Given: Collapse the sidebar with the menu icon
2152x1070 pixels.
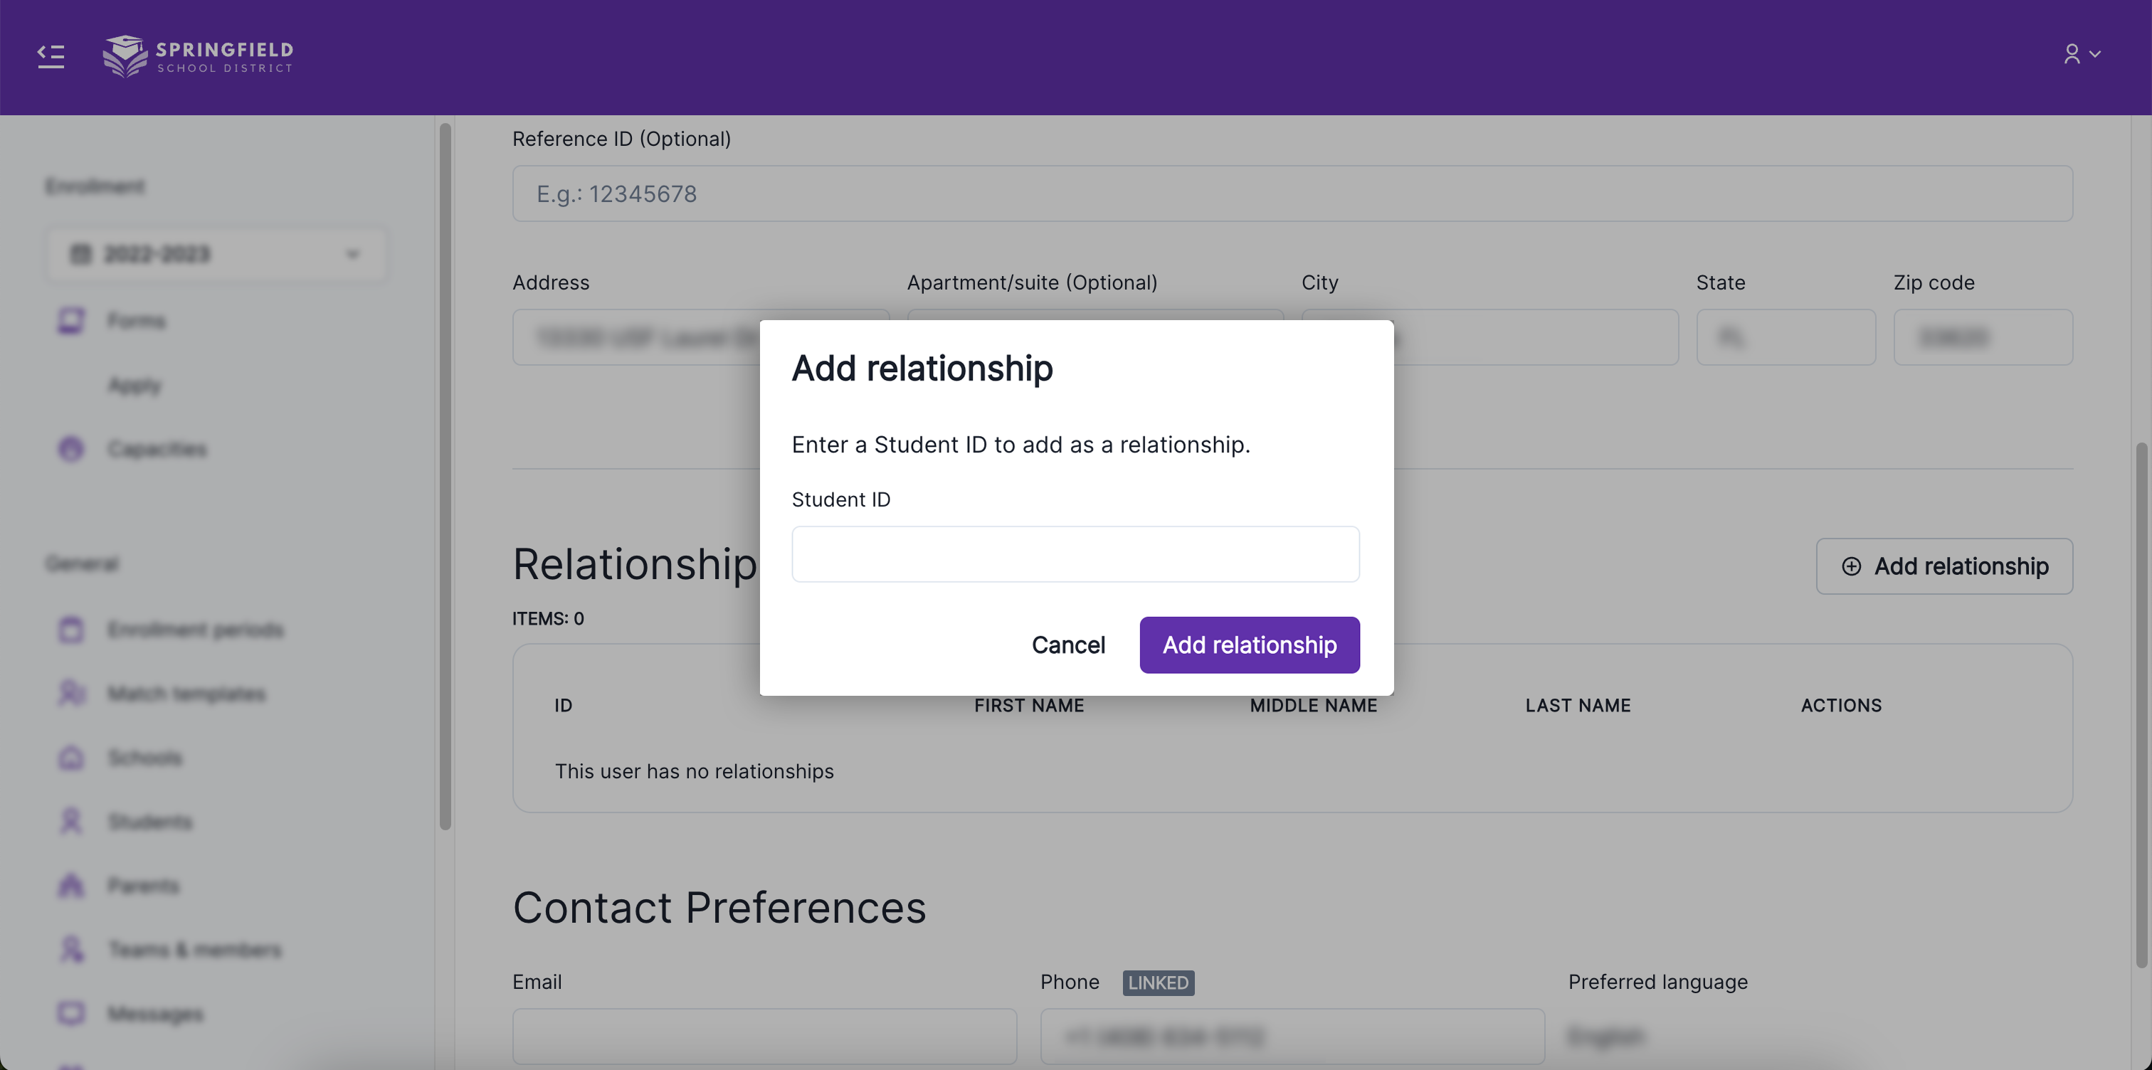Looking at the screenshot, I should (x=51, y=56).
